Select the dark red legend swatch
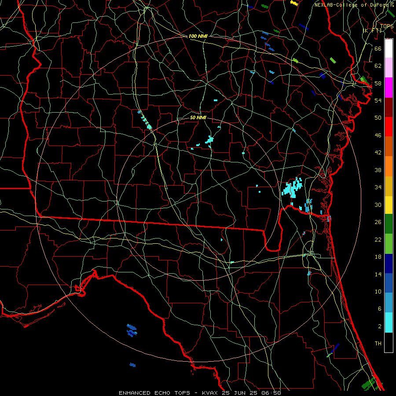The height and width of the screenshot is (396, 396). (x=389, y=107)
